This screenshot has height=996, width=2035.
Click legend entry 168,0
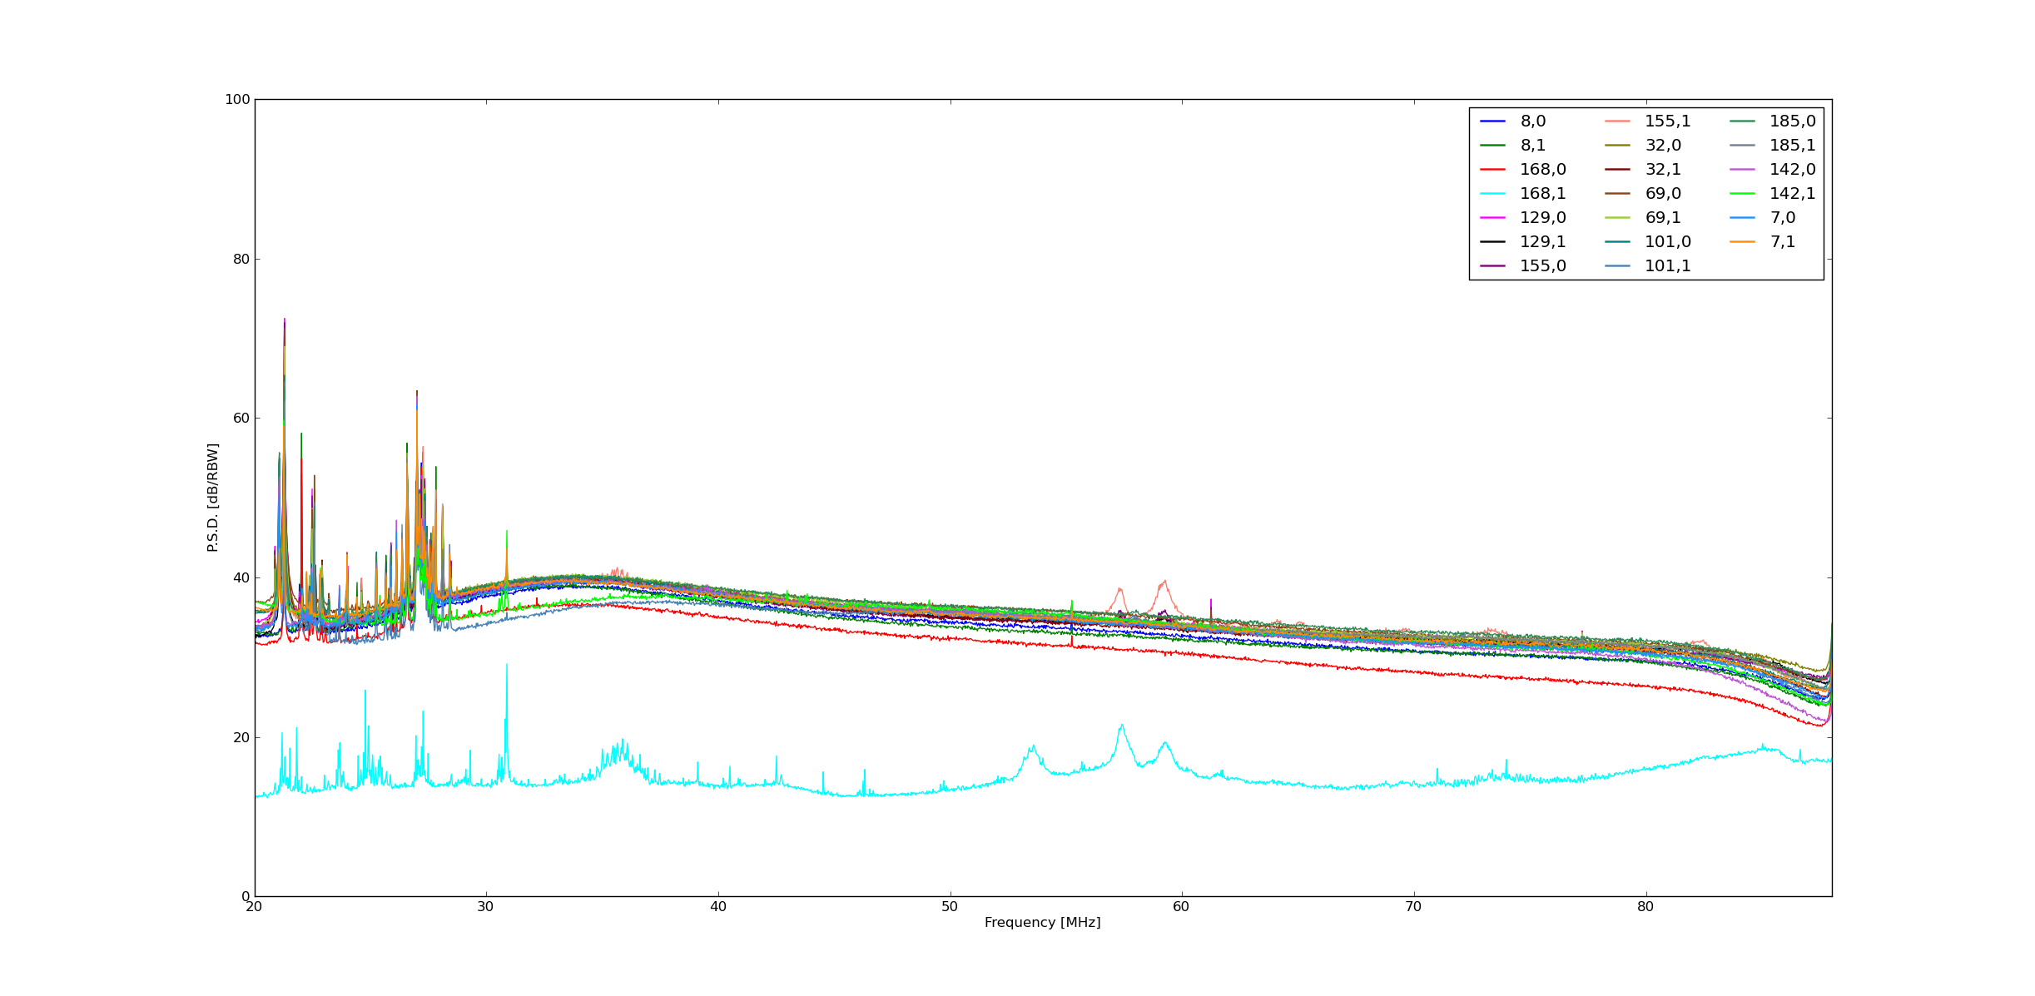1522,170
